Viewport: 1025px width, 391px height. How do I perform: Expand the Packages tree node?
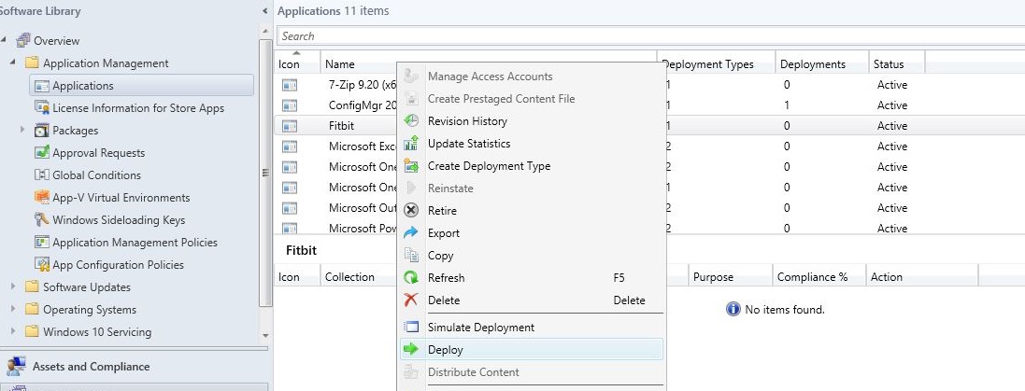pos(23,130)
